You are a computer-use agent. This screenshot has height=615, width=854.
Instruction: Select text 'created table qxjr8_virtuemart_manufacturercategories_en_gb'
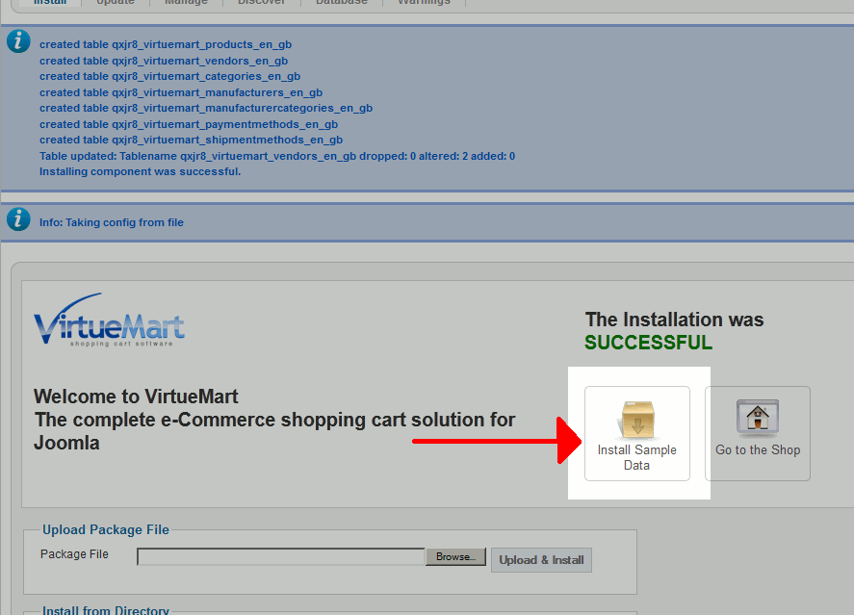206,108
